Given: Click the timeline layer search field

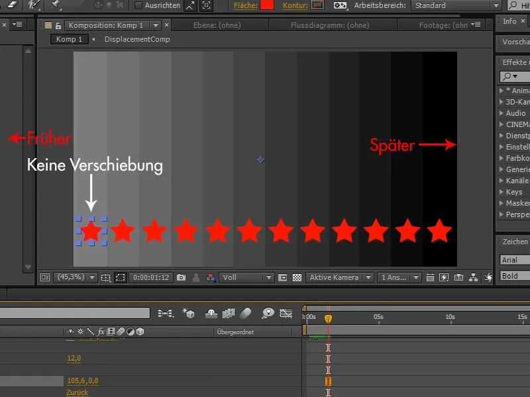Looking at the screenshot, I should pyautogui.click(x=75, y=313).
